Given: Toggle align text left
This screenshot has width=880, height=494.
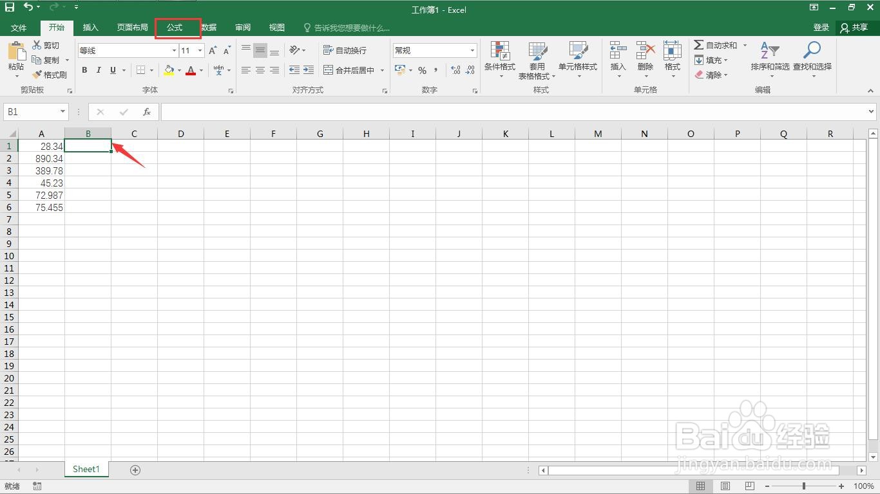Looking at the screenshot, I should click(246, 70).
